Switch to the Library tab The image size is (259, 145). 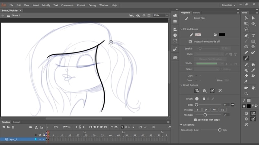click(197, 13)
